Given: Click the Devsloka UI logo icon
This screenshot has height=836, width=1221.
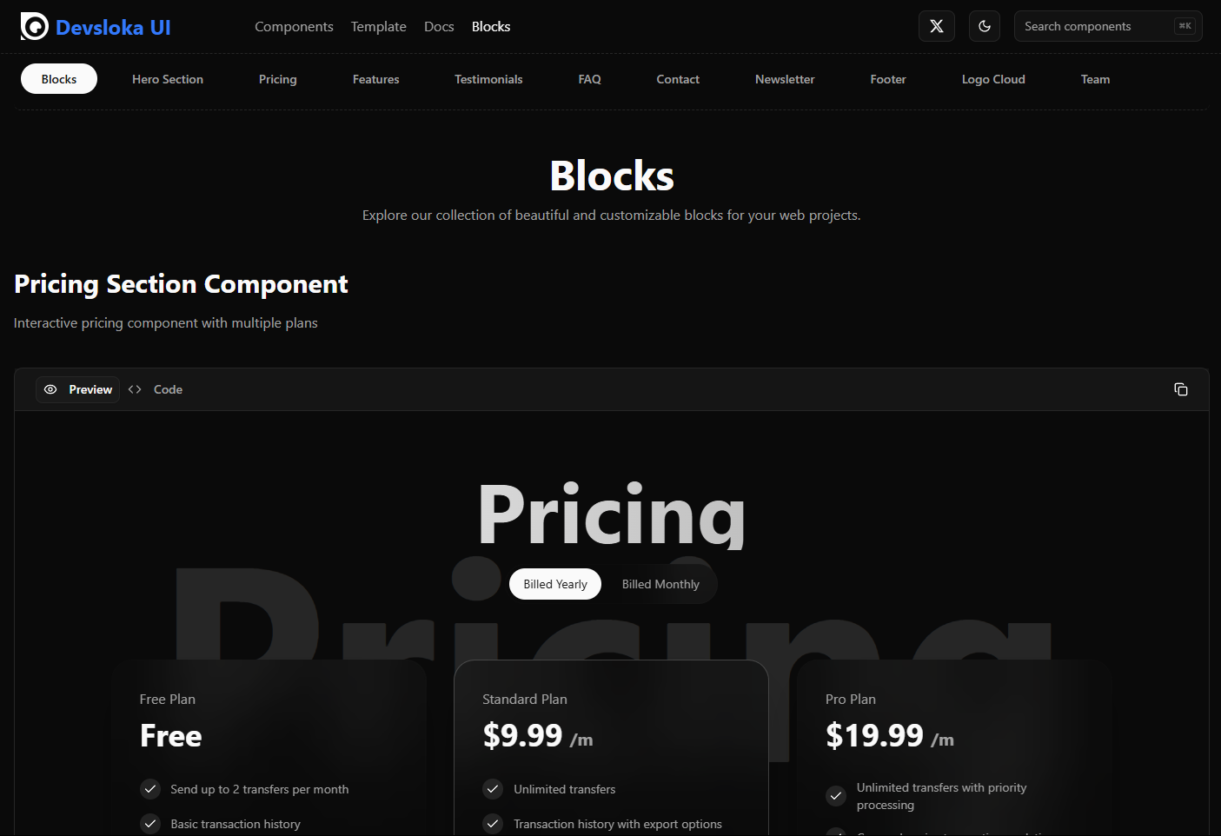Looking at the screenshot, I should pos(34,26).
